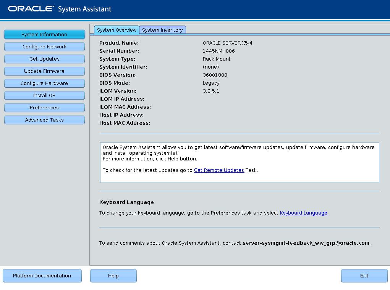Viewport: 390px width, 290px height.
Task: Go to Configure Network
Action: 44,46
